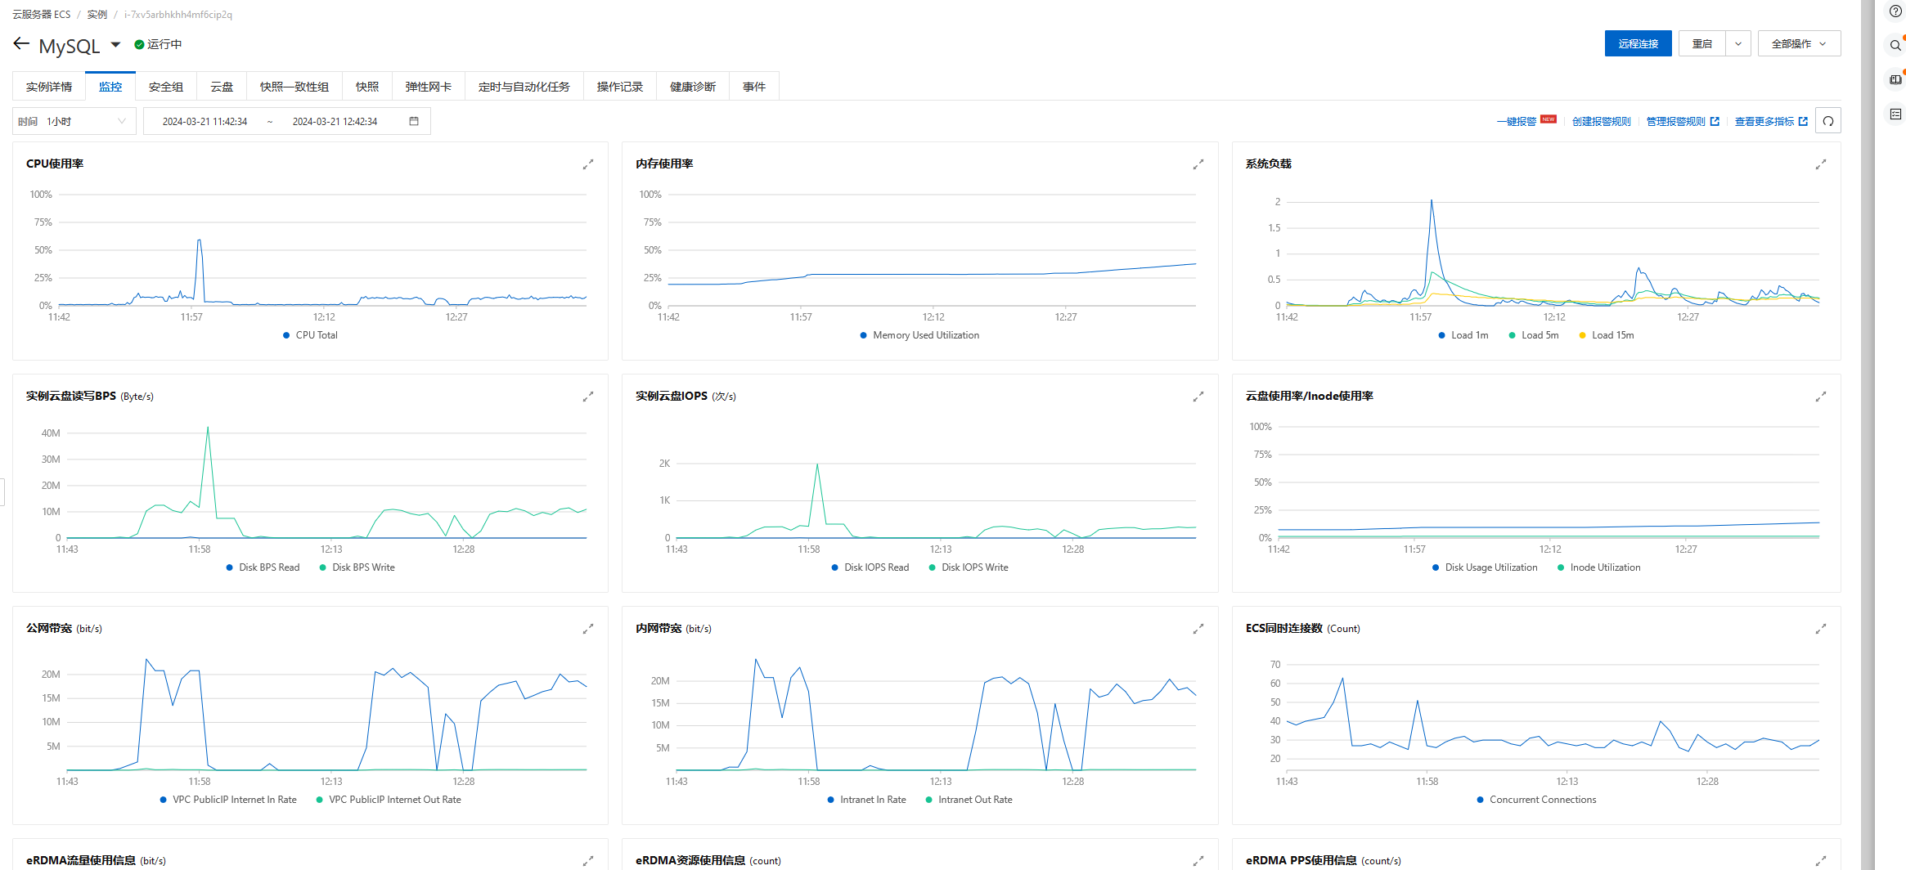Open the calendar icon in date range

414,121
